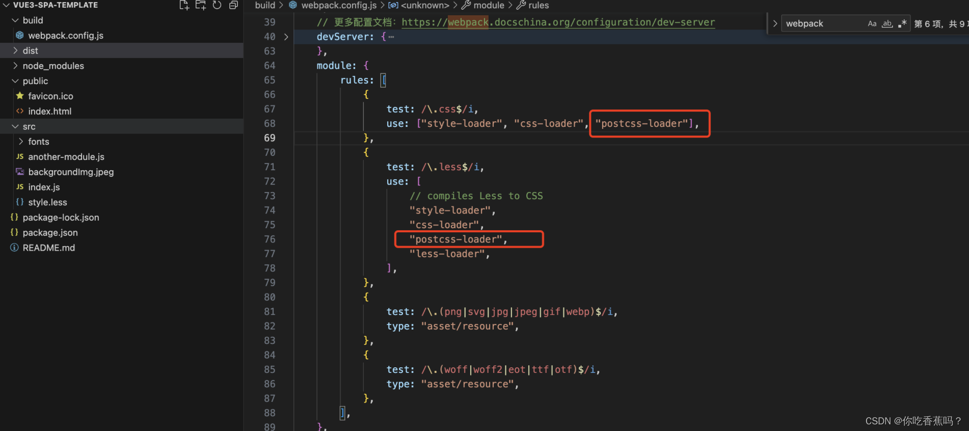This screenshot has height=431, width=969.
Task: Click the JS icon beside index.js
Action: point(20,187)
